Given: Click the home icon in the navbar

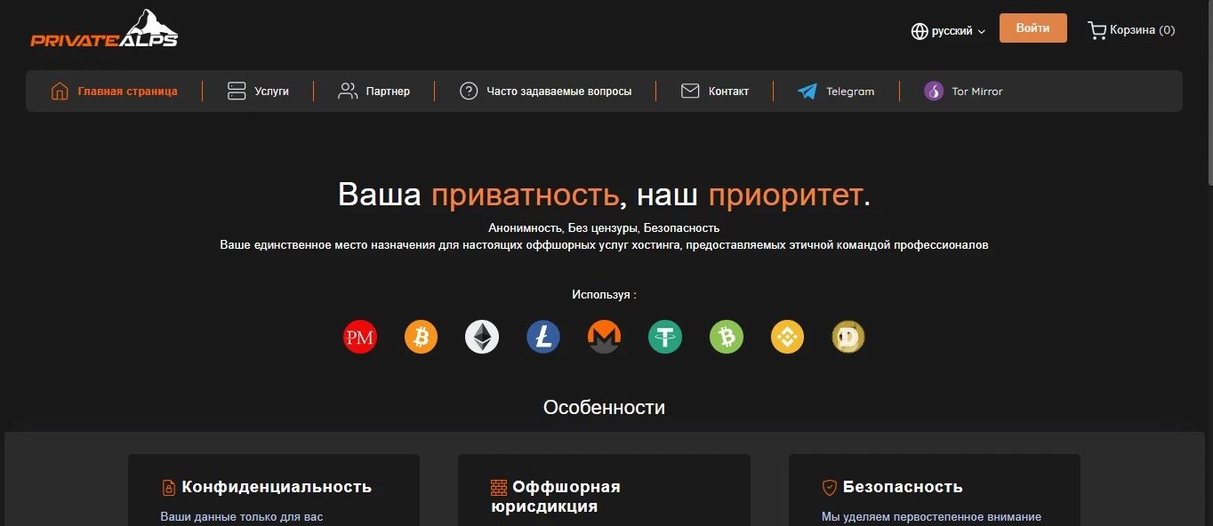Looking at the screenshot, I should [x=60, y=91].
